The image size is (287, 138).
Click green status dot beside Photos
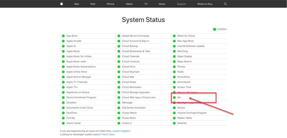pyautogui.click(x=174, y=67)
